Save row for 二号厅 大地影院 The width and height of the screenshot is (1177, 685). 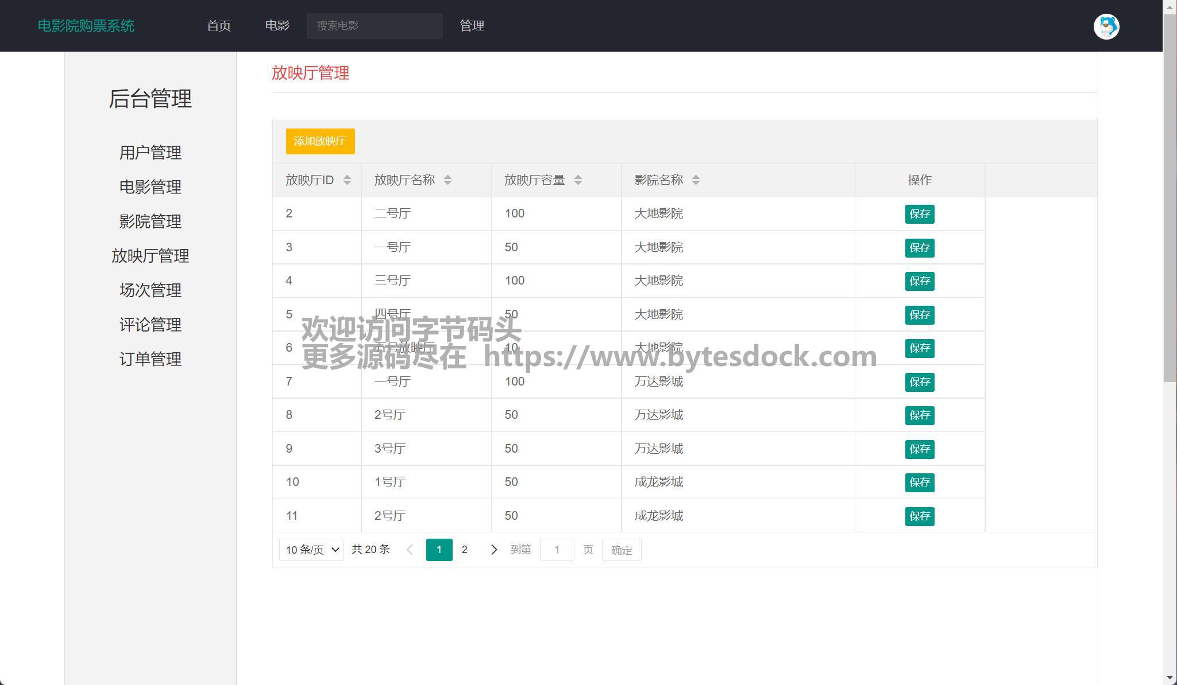click(919, 214)
